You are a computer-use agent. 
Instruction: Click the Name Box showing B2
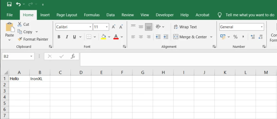18,56
